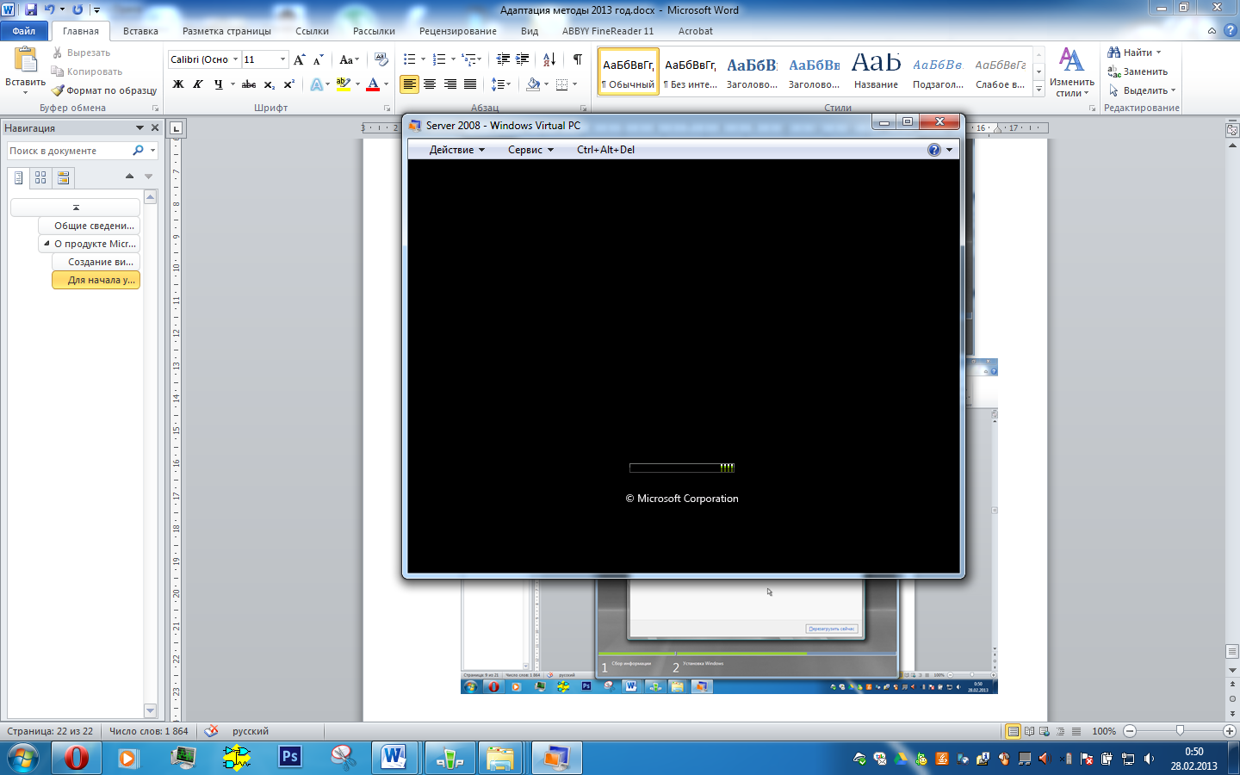1240x775 pixels.
Task: Open Windows Start menu
Action: (x=23, y=758)
